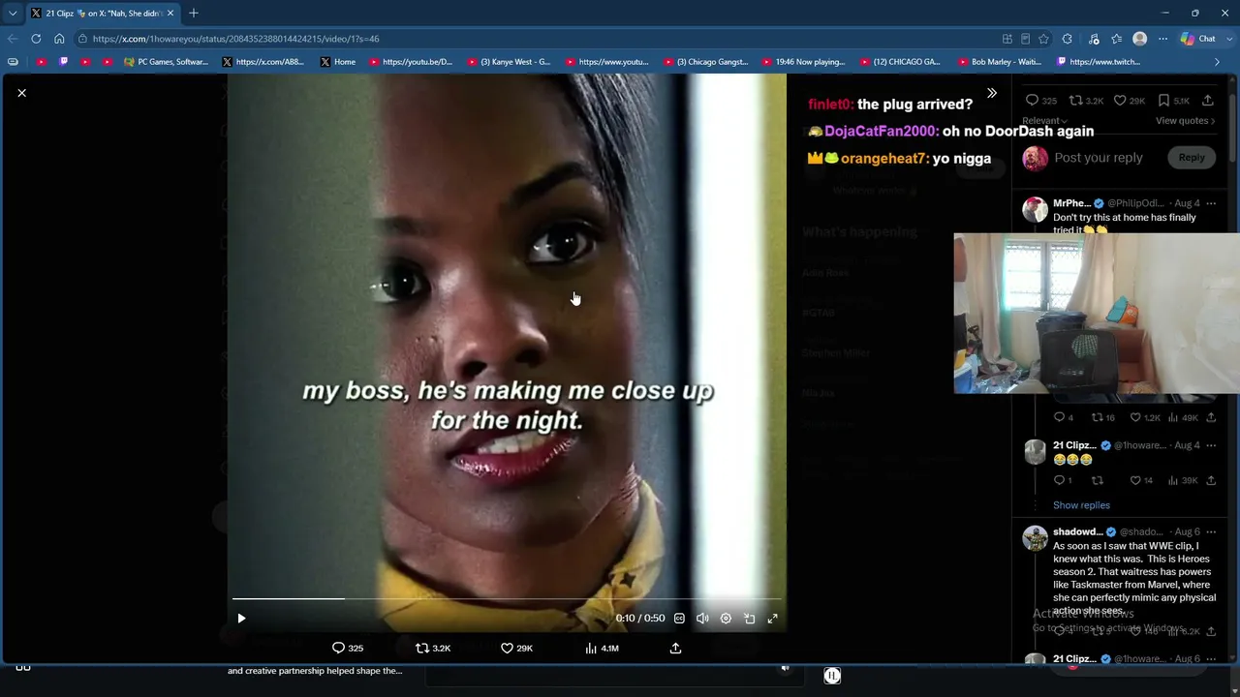Open more options on 21 Clipz Aug 4 reply
1240x697 pixels.
[x=1211, y=445]
